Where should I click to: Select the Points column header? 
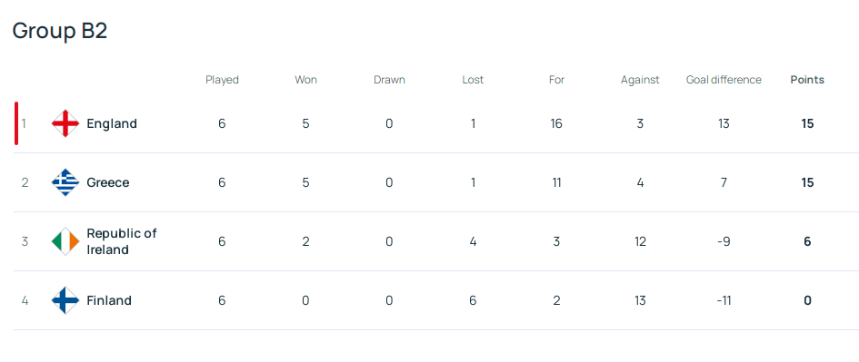807,80
